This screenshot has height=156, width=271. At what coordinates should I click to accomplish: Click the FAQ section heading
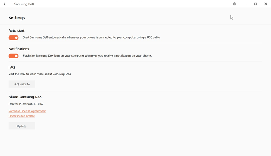[12, 67]
